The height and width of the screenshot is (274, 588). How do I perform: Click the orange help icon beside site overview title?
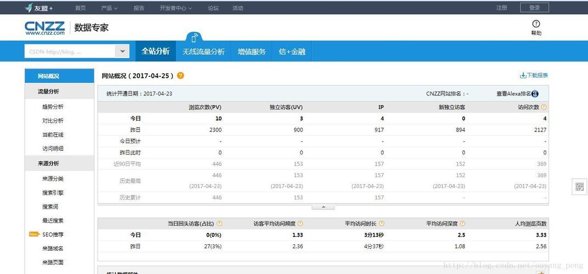(x=181, y=76)
